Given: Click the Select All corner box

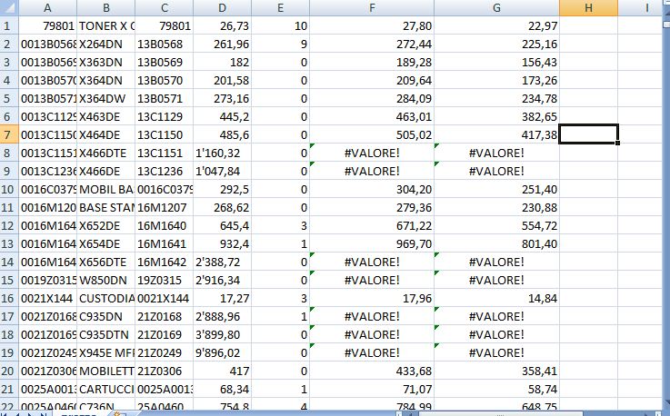Looking at the screenshot, I should point(9,7).
